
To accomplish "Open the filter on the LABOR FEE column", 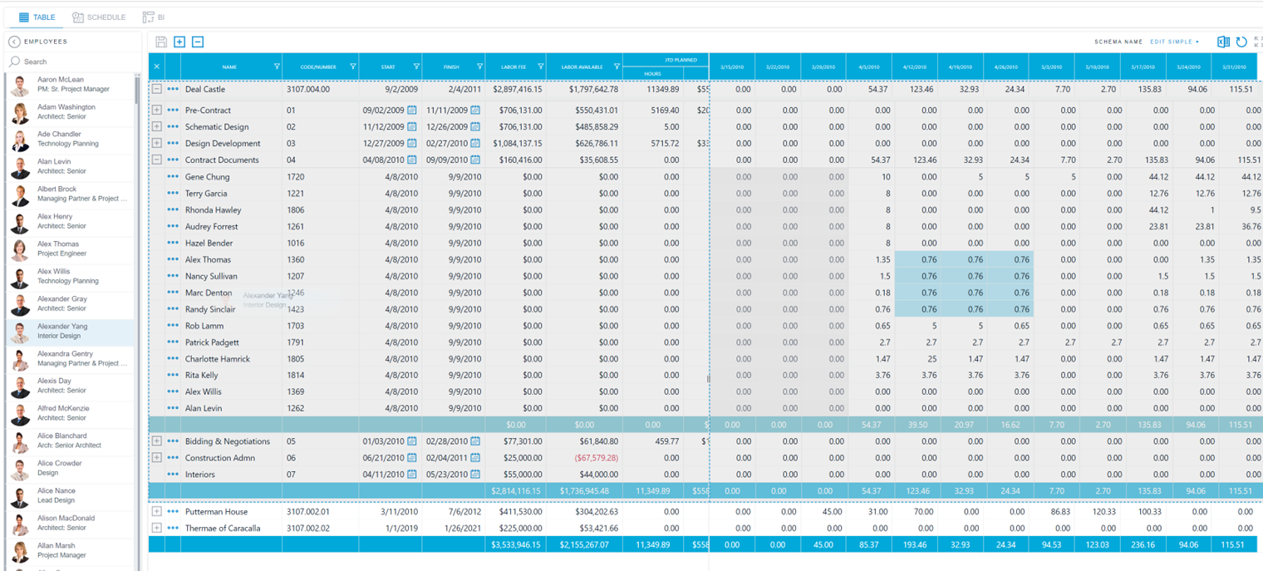I will point(541,66).
